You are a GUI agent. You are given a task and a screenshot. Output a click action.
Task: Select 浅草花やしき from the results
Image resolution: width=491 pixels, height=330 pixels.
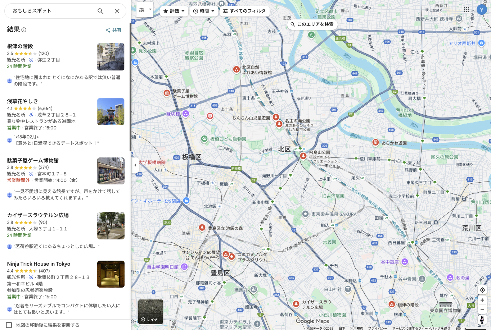[x=22, y=101]
